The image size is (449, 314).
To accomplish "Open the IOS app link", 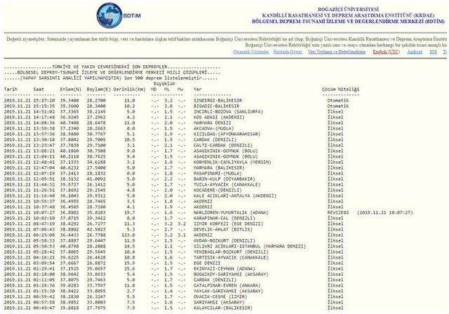I will [x=433, y=52].
